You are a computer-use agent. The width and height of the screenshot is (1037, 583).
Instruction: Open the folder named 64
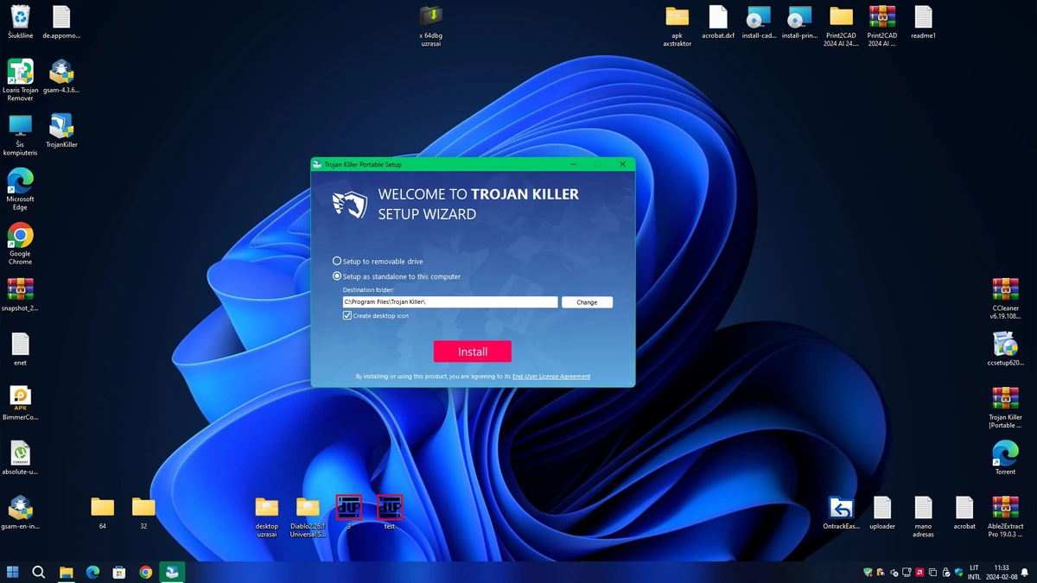click(103, 512)
